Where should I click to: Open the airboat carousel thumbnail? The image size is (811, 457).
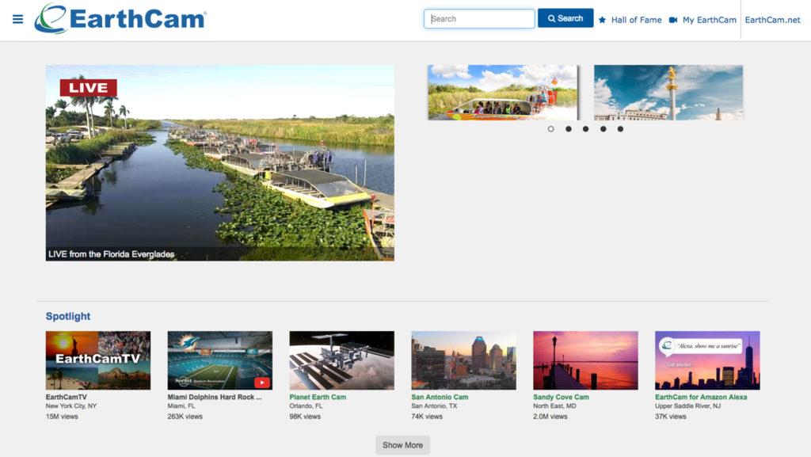point(502,93)
